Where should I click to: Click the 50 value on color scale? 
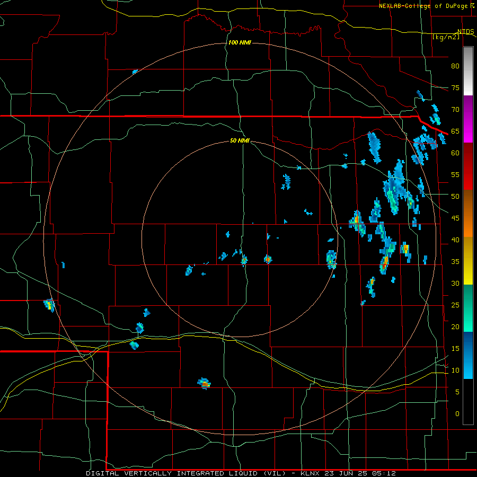point(455,196)
